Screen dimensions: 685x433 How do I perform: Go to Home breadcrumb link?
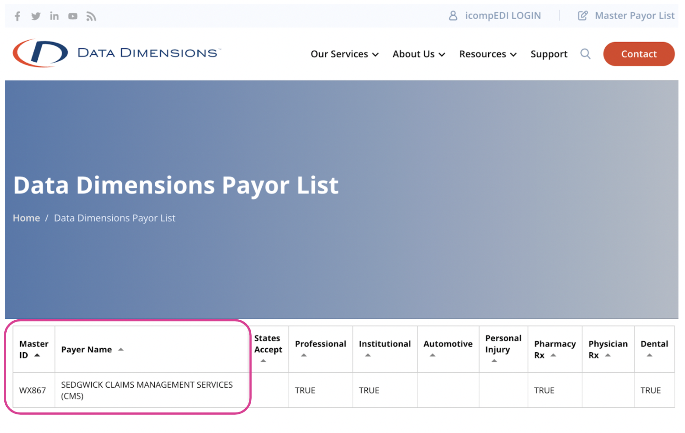(26, 218)
